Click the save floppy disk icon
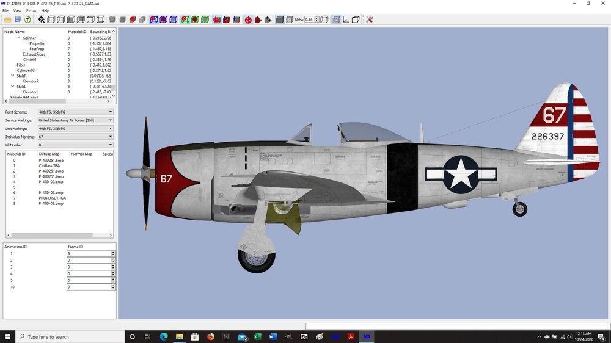This screenshot has width=611, height=343. (x=18, y=20)
